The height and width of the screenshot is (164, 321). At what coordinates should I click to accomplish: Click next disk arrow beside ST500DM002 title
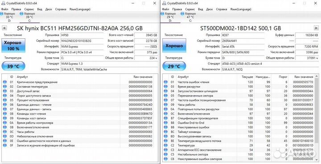tap(316, 28)
